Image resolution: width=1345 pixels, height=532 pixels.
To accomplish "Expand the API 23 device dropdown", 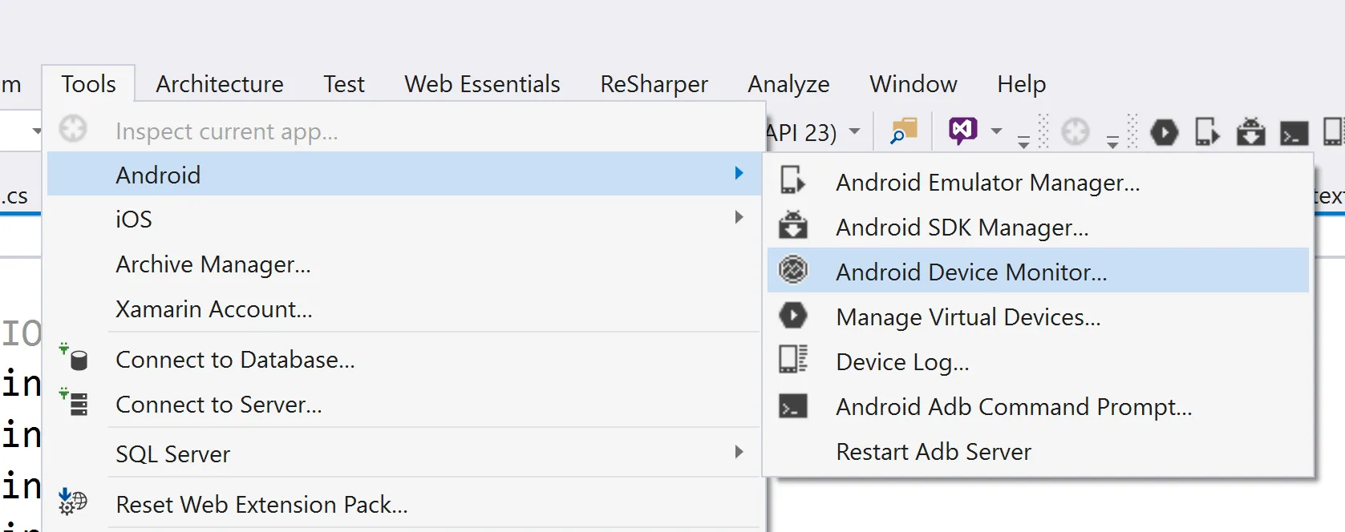I will 855,131.
